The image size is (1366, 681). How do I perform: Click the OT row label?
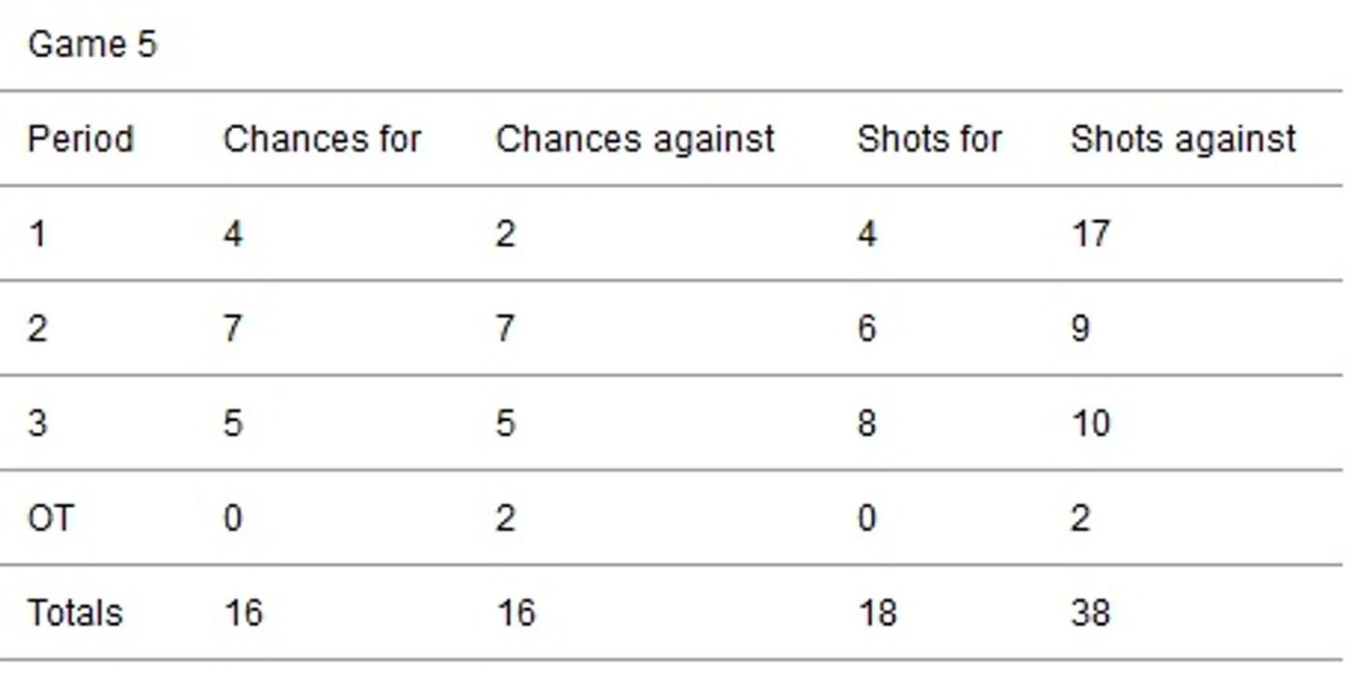50,517
